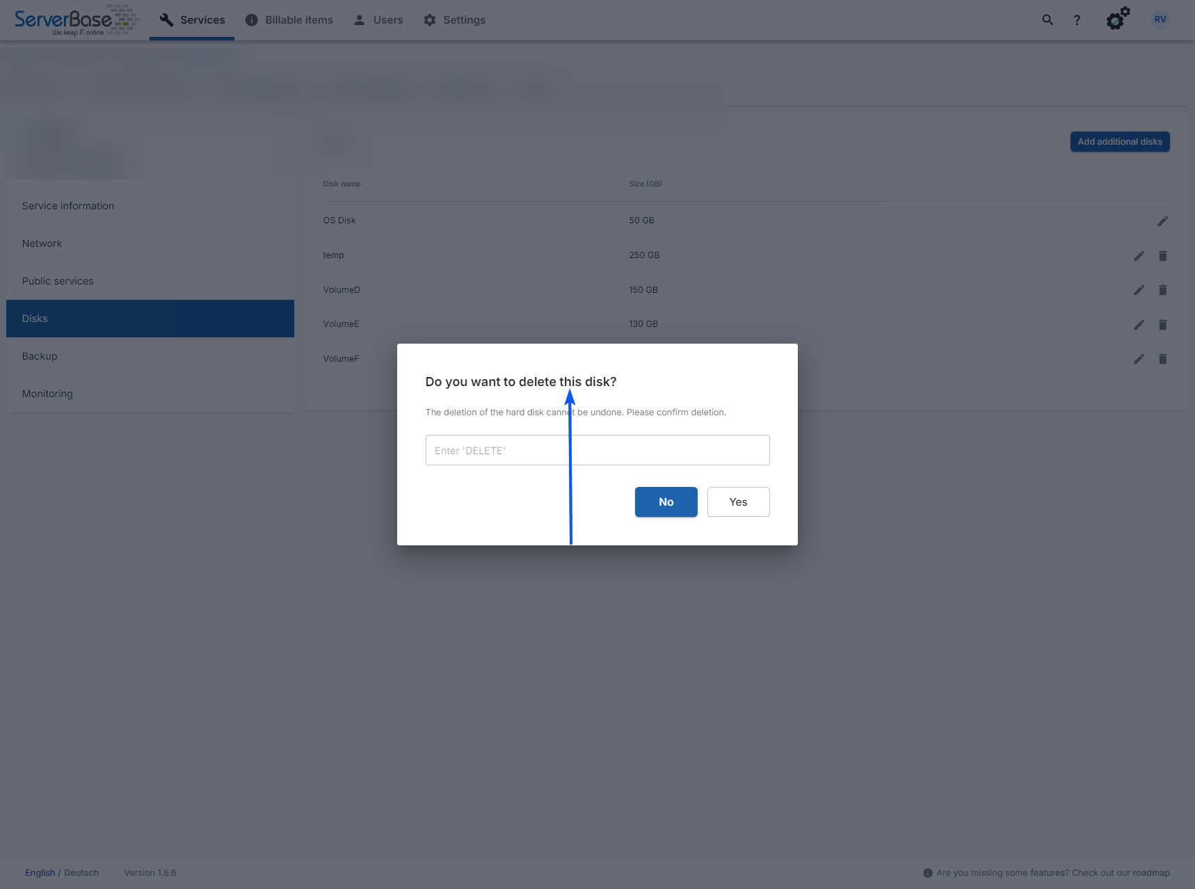Focus the Enter 'DELETE' text field
The width and height of the screenshot is (1195, 889).
pos(597,450)
